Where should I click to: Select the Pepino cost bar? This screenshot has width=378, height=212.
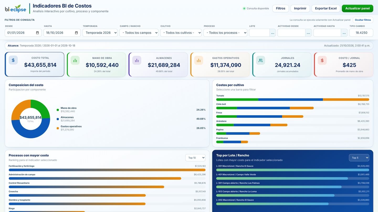[x=293, y=133]
